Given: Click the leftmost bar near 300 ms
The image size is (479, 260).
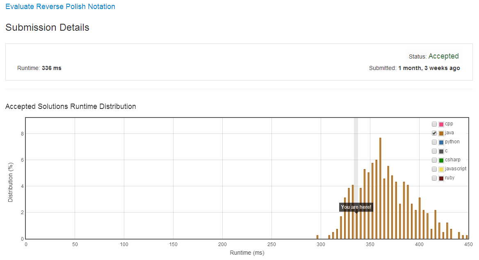Looking at the screenshot, I should (x=317, y=237).
